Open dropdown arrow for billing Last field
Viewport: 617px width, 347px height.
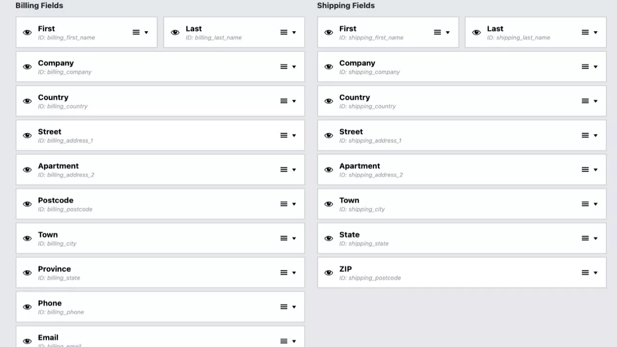[x=294, y=32]
